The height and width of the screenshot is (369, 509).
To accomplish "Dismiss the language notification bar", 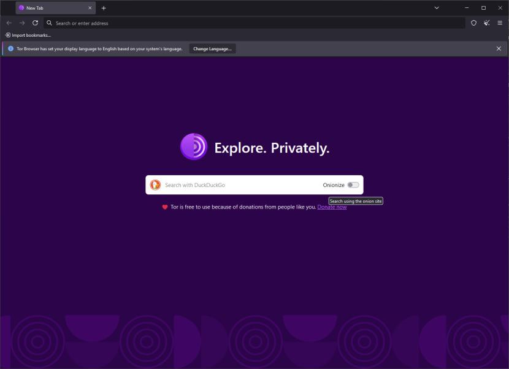I will (499, 48).
